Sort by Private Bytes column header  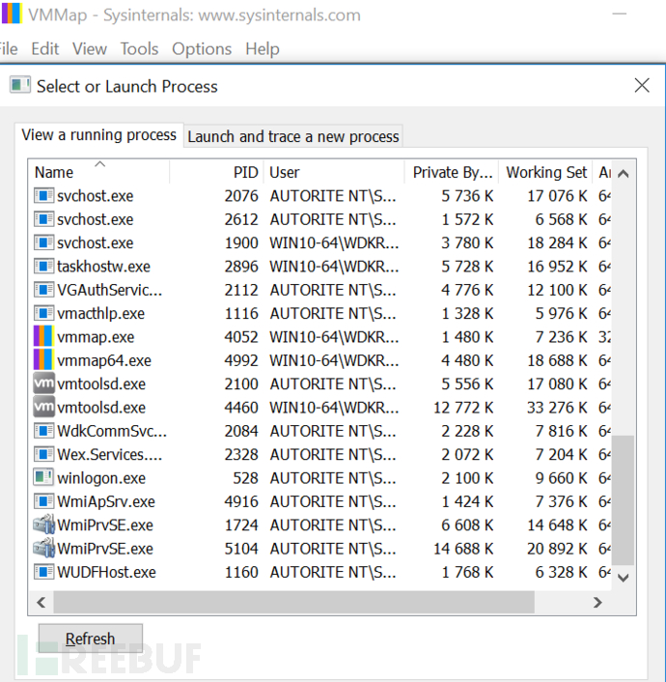pyautogui.click(x=452, y=172)
